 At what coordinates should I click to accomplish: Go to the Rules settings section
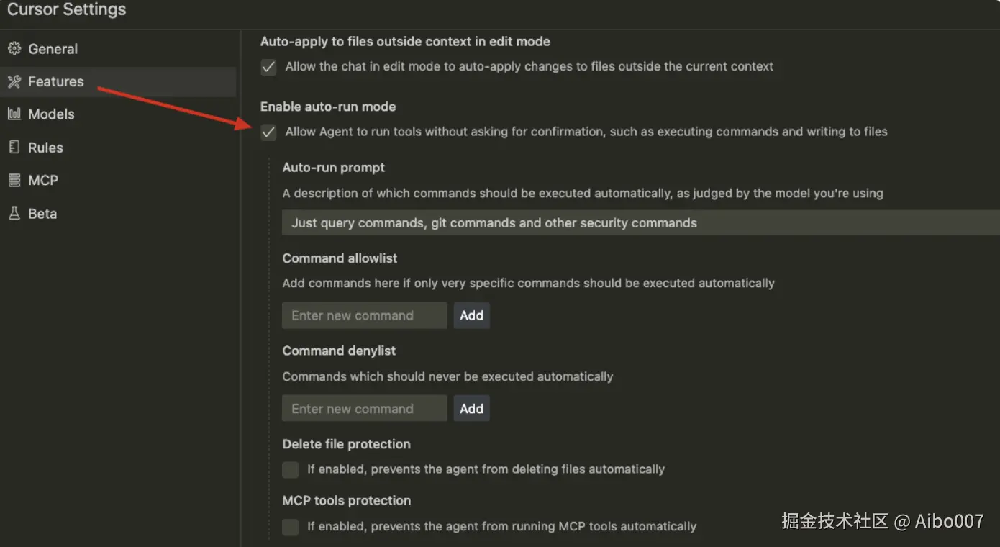pos(45,148)
